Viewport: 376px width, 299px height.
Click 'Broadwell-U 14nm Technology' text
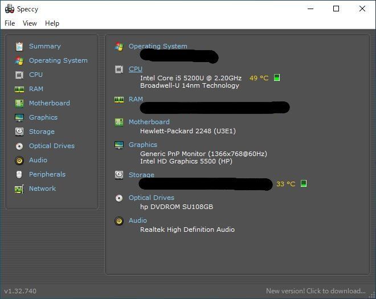pos(190,85)
